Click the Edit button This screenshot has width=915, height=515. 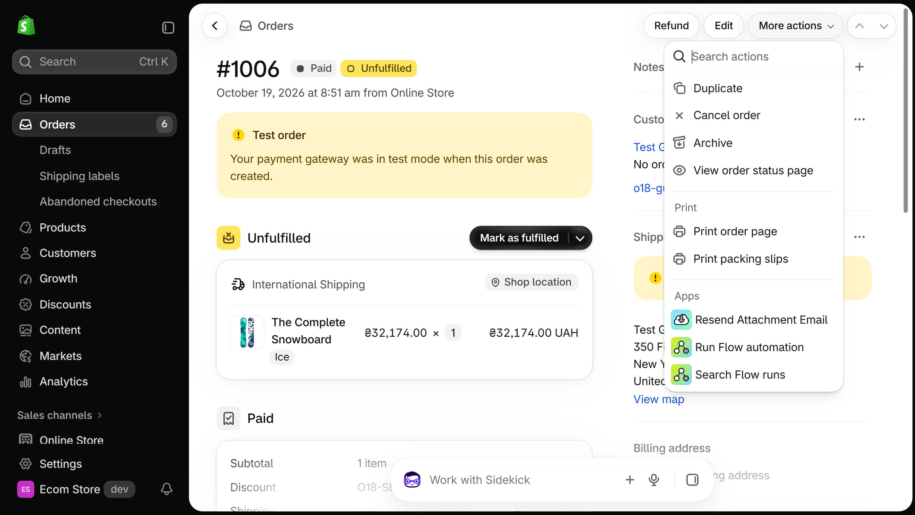[723, 25]
